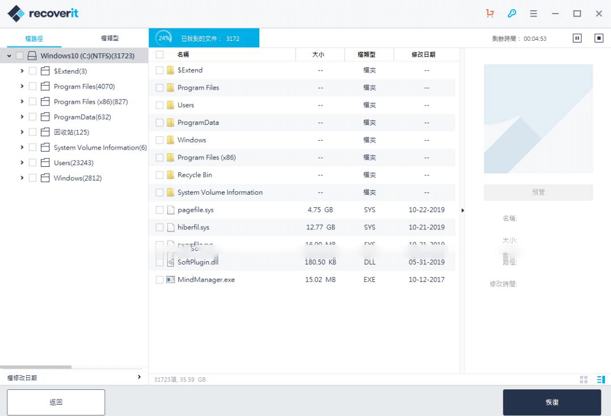
Task: Sort by the 檔類型 column header
Action: (366, 54)
